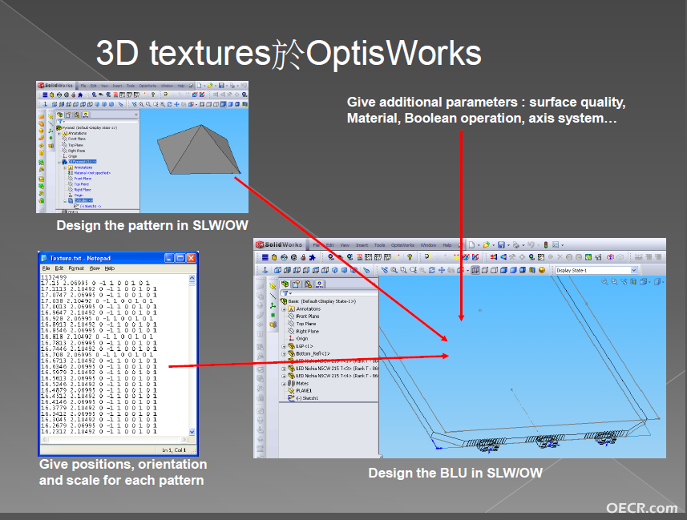The width and height of the screenshot is (687, 520).
Task: Click OptisWorks light-bulb help icon in Basic assembly toolbar
Action: click(x=410, y=257)
